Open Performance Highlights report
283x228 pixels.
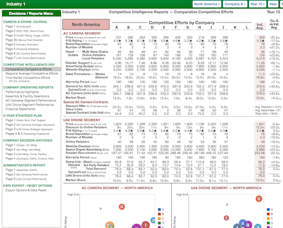click(22, 92)
